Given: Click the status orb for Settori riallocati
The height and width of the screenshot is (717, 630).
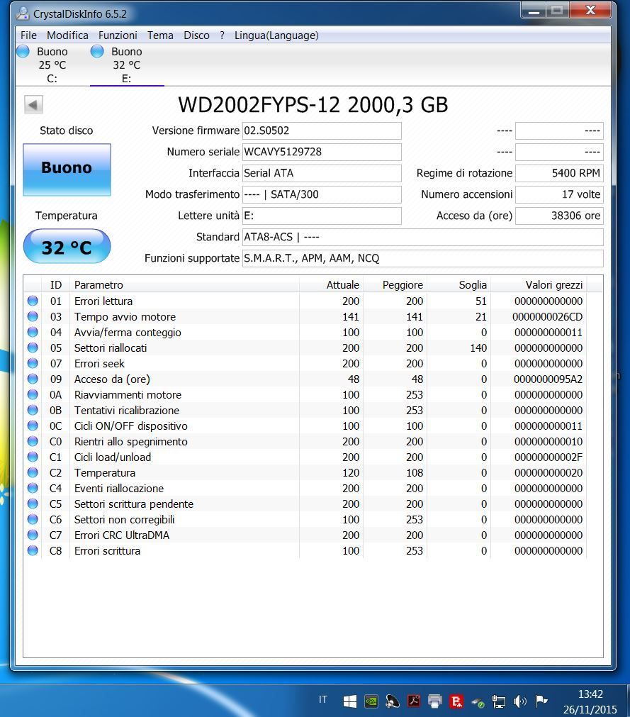Looking at the screenshot, I should [x=33, y=348].
